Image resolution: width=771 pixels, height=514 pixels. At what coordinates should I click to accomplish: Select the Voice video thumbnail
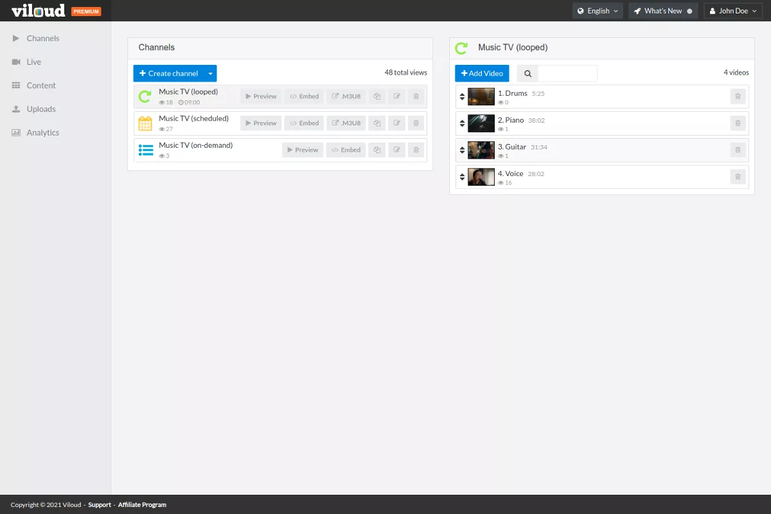pos(481,177)
